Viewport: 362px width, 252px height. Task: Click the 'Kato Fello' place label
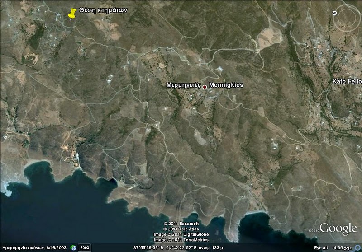[347, 82]
